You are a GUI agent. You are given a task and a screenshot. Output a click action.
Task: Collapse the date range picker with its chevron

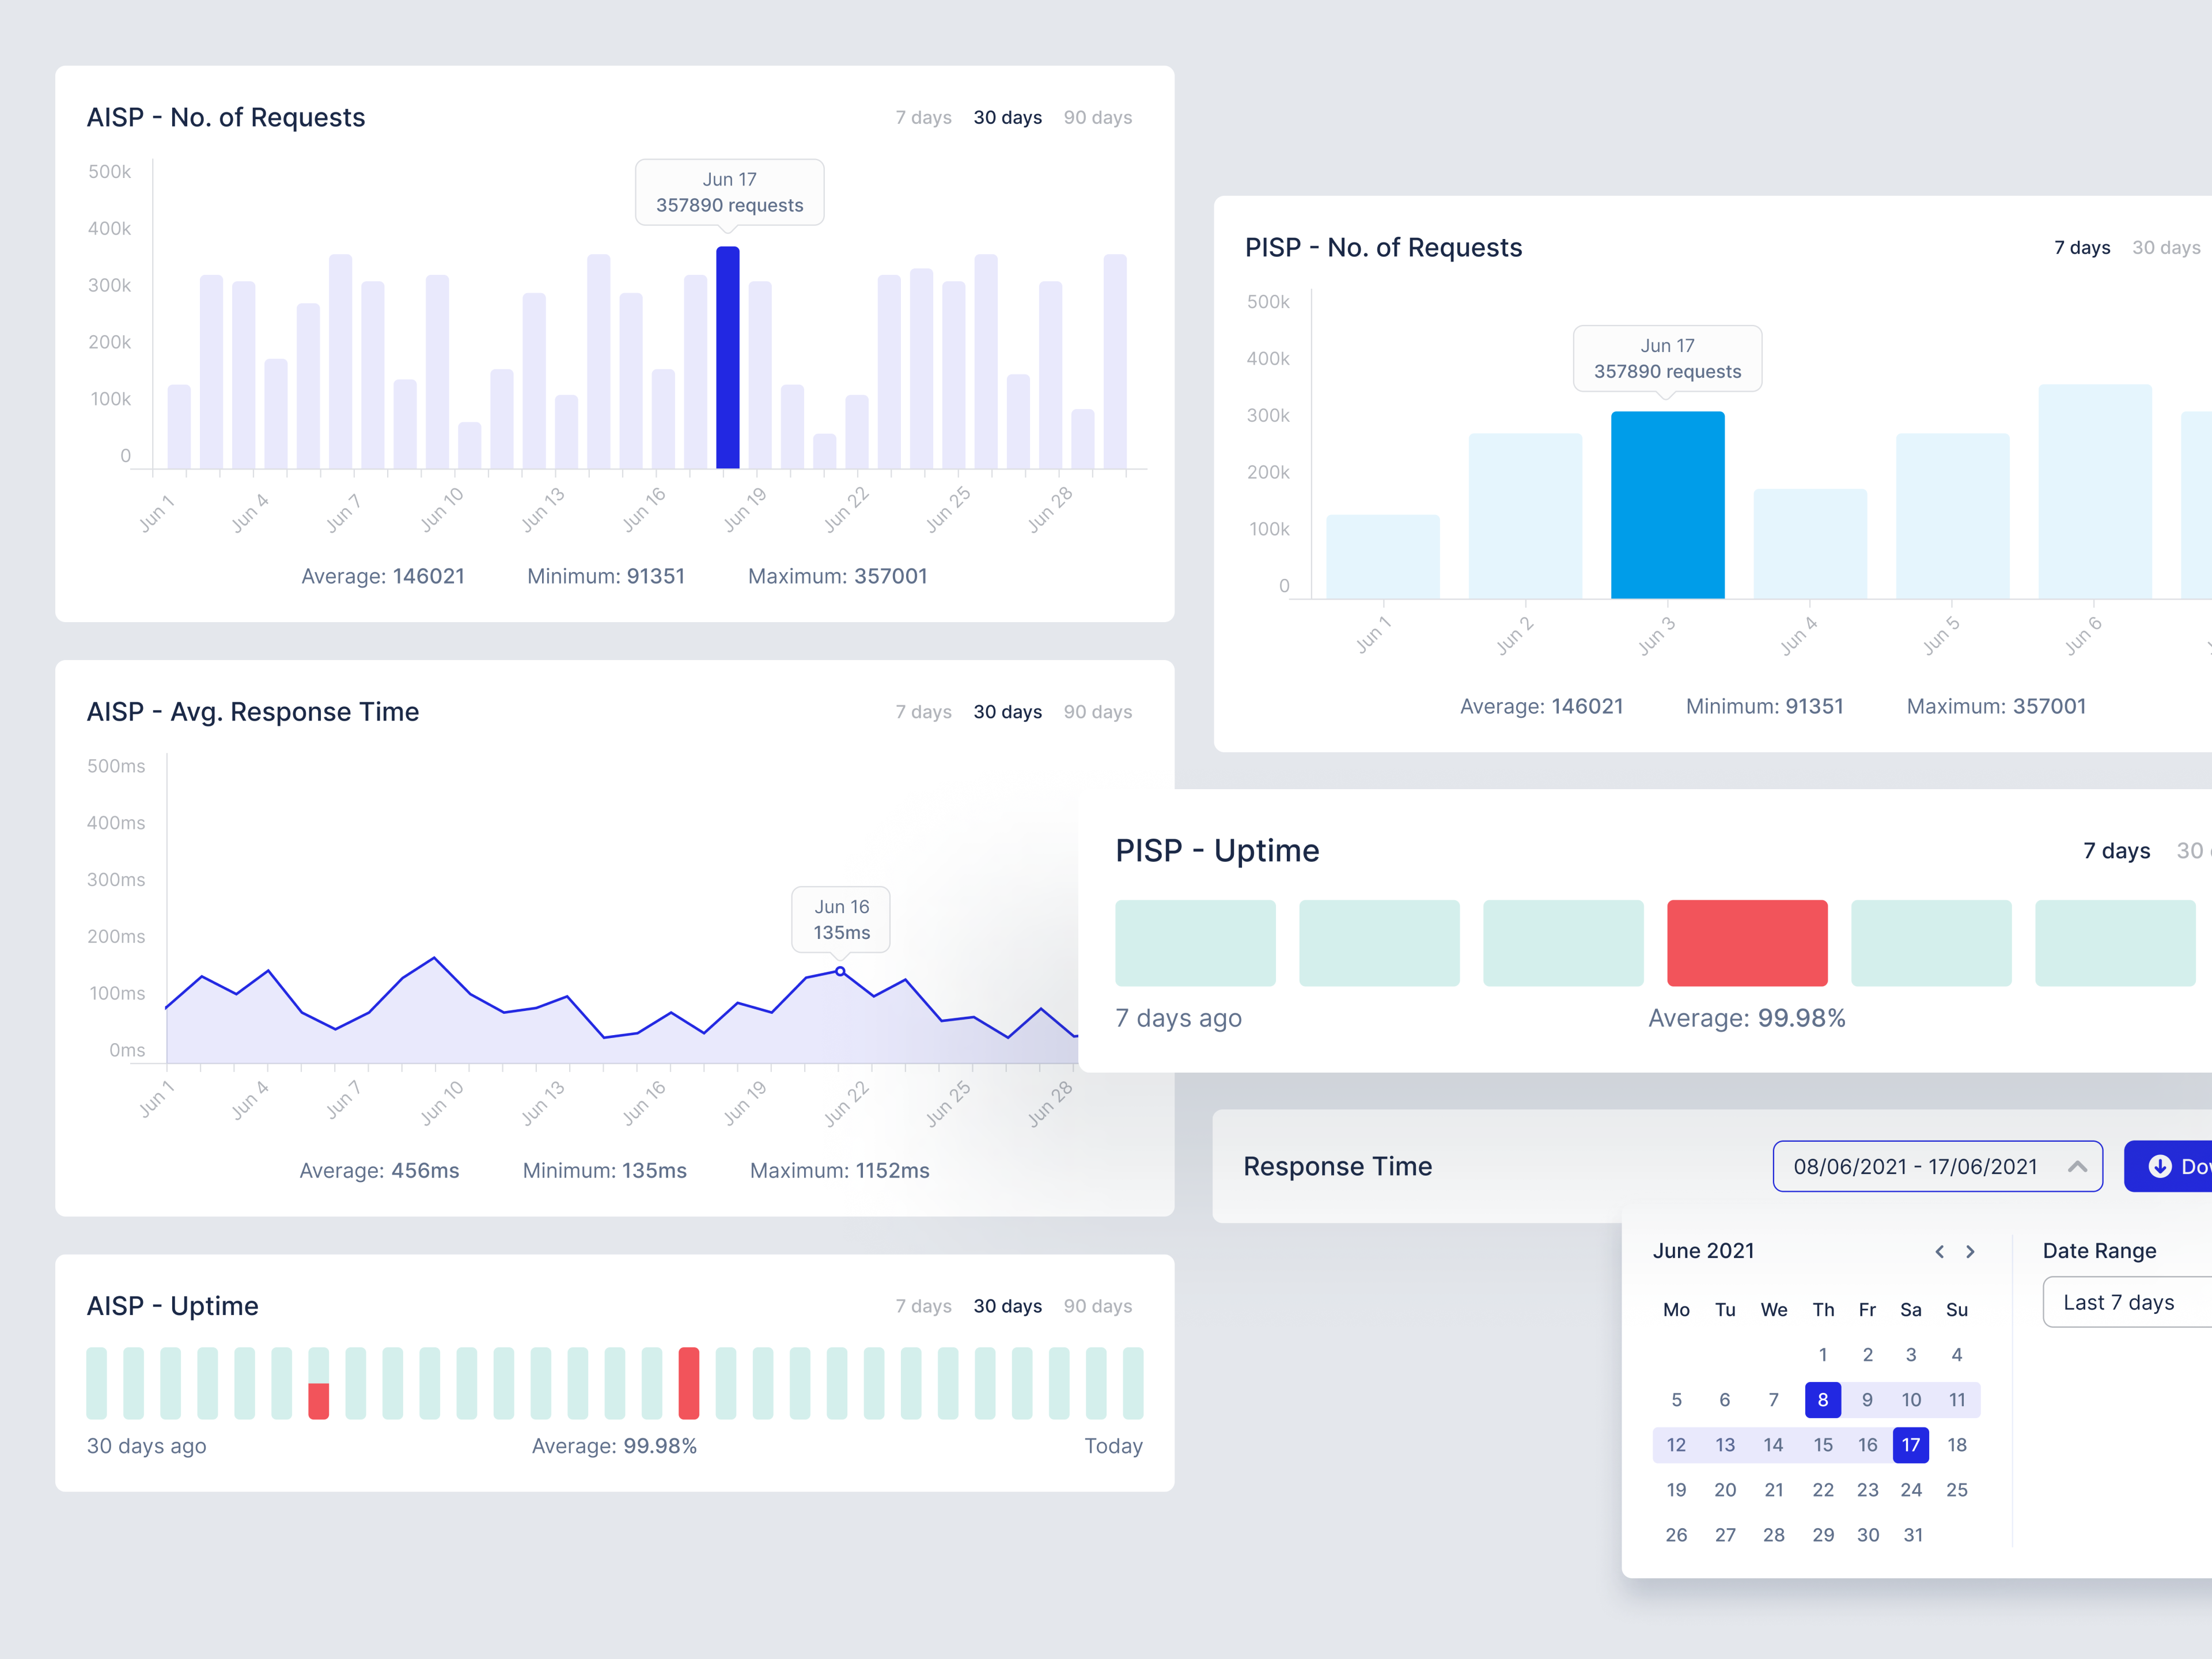[x=2078, y=1166]
